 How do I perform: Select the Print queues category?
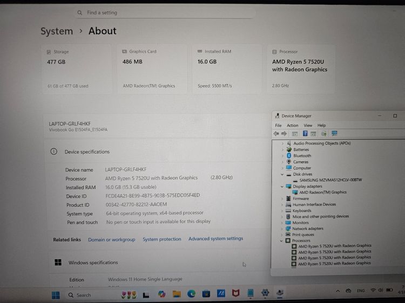(303, 235)
